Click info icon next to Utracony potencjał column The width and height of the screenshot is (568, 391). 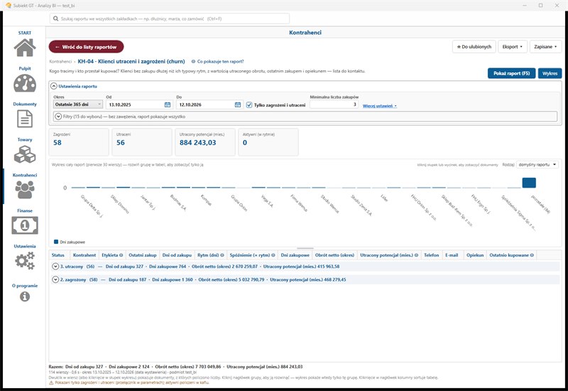coord(416,255)
